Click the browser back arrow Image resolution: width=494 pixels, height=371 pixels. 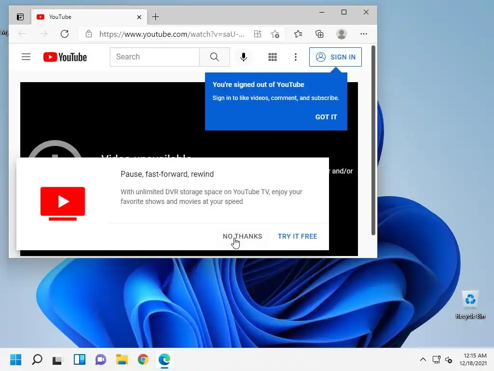[x=22, y=34]
